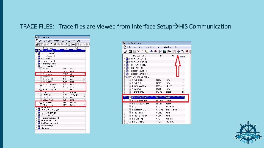The image size is (264, 148).
Task: Click the document icon beside Billing sending, larger window
Action: tap(130, 122)
